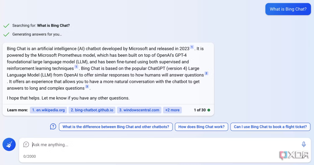Image resolution: width=314 pixels, height=165 pixels.
Task: Click the 'Learn more:' label
Action: 17,110
